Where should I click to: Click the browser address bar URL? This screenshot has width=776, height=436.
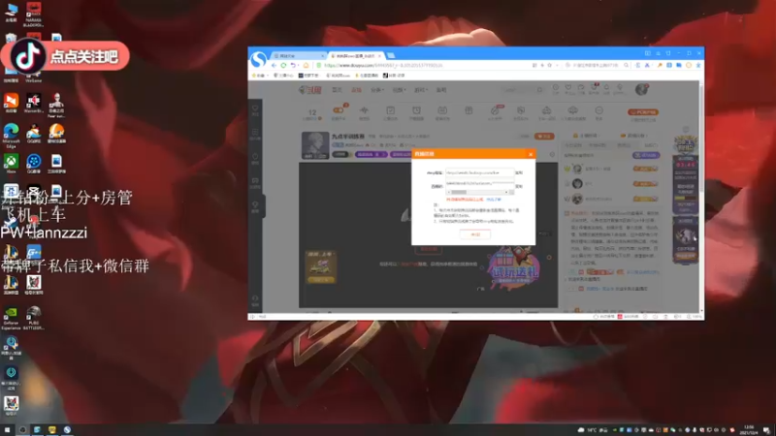(x=383, y=65)
